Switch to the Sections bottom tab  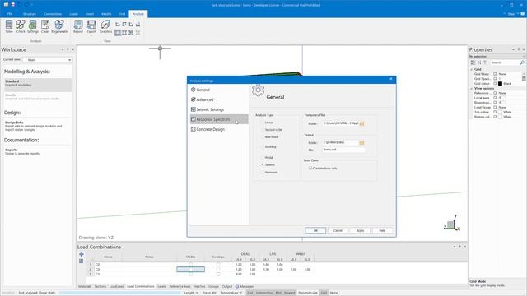click(x=100, y=287)
